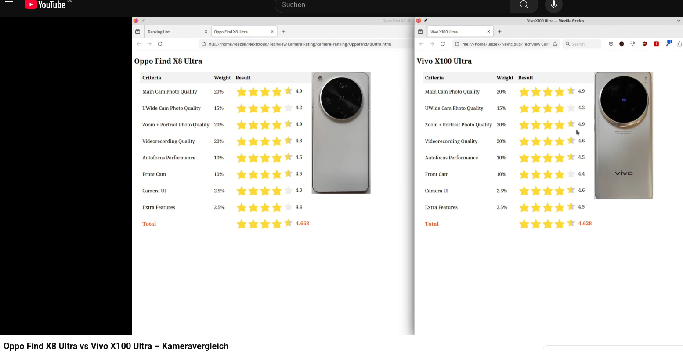Focus the Suchen search field
Image resolution: width=683 pixels, height=354 pixels.
click(392, 5)
